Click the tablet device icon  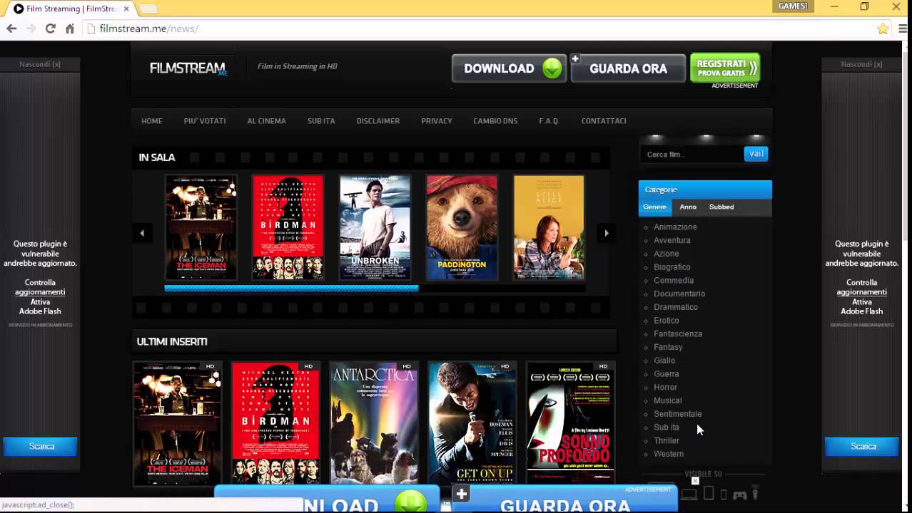click(x=709, y=493)
